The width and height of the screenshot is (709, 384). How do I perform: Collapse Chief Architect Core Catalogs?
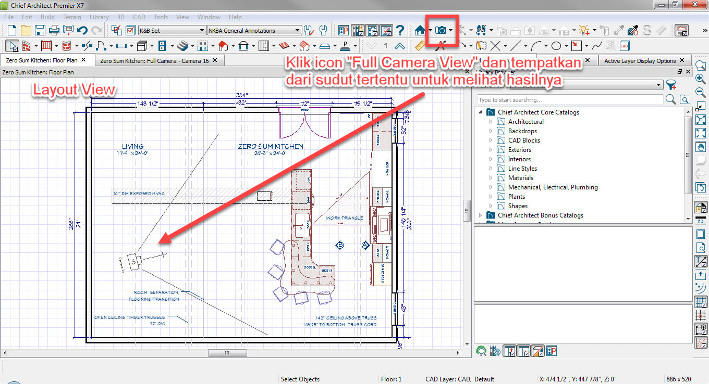tap(480, 112)
